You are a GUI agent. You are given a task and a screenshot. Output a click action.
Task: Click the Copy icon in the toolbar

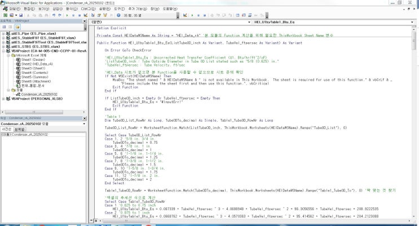[x=34, y=15]
